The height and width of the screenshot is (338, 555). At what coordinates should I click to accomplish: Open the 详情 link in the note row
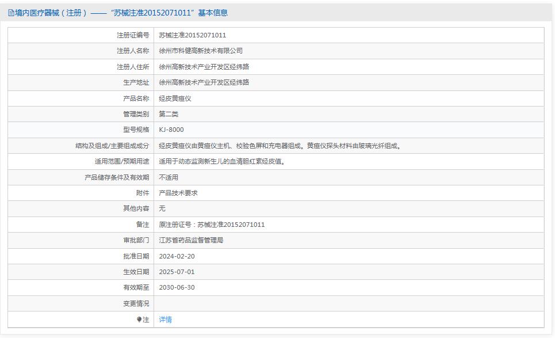[x=164, y=320]
